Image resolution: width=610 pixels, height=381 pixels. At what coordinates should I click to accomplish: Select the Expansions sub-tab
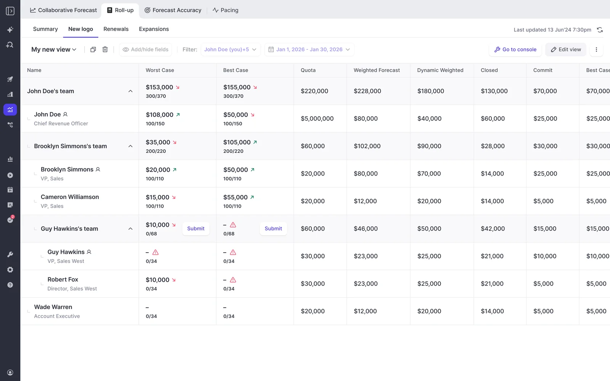[154, 29]
